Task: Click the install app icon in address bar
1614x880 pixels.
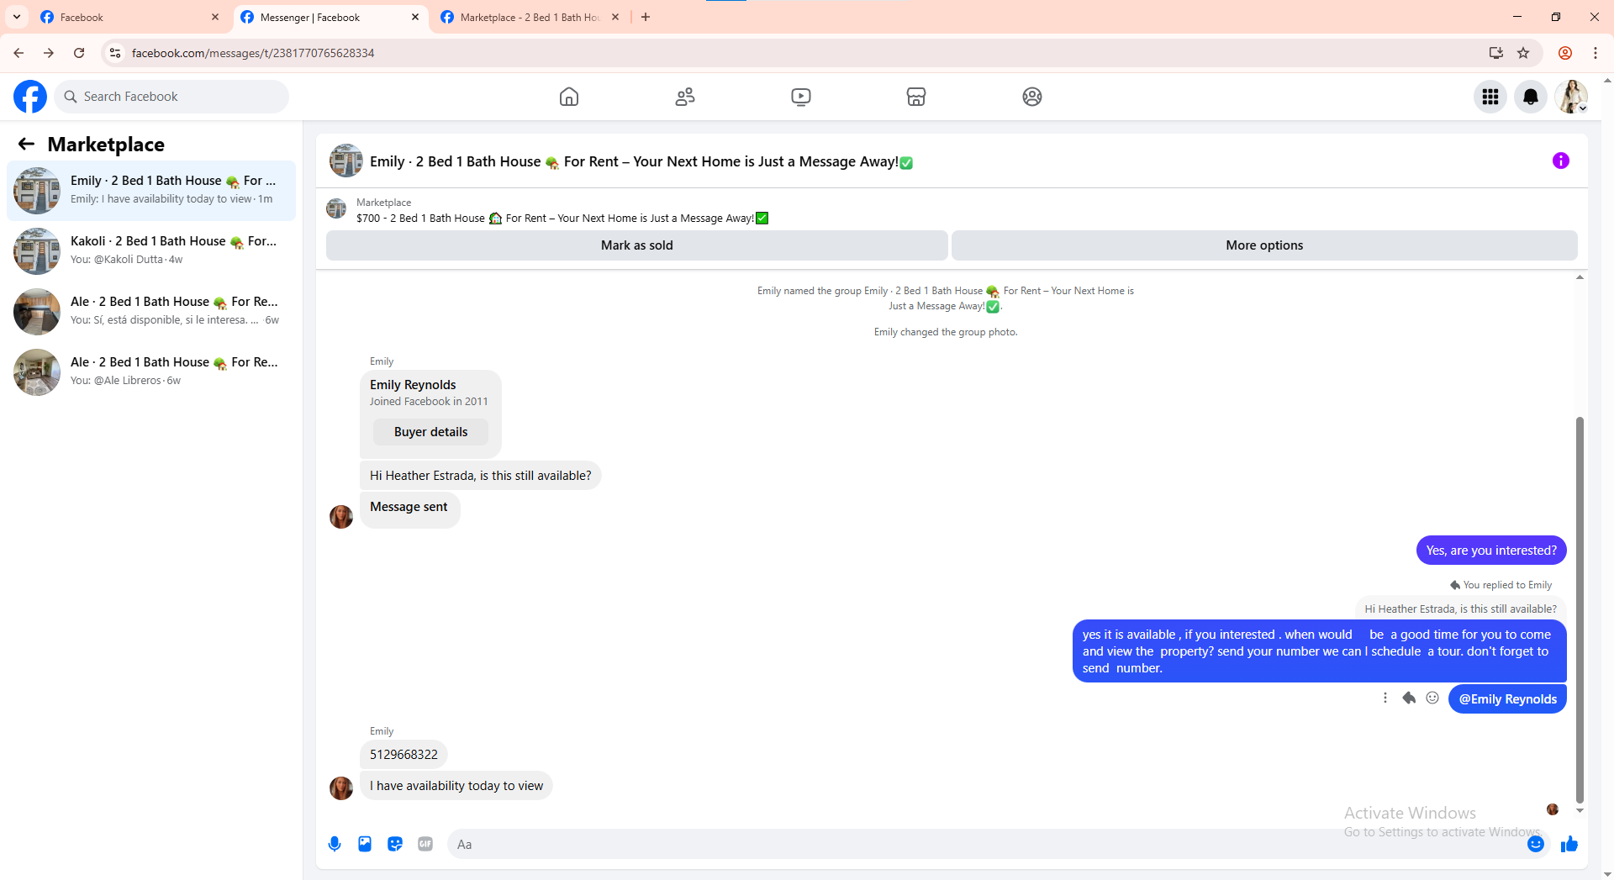Action: coord(1496,53)
